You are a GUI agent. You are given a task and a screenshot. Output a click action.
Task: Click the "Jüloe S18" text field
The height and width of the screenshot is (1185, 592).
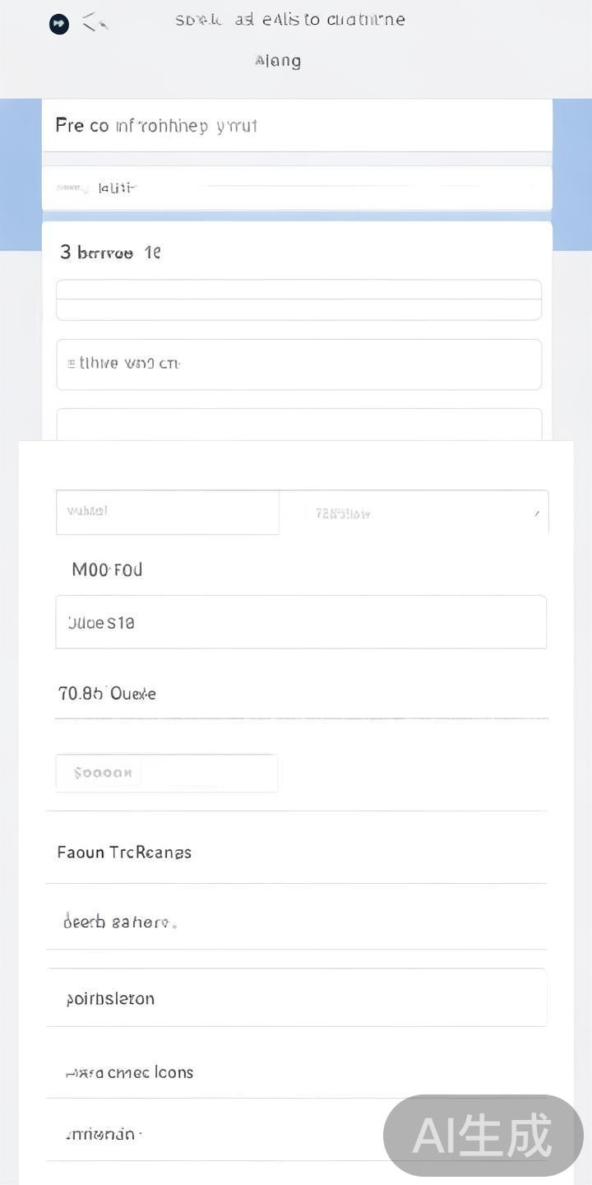(300, 622)
